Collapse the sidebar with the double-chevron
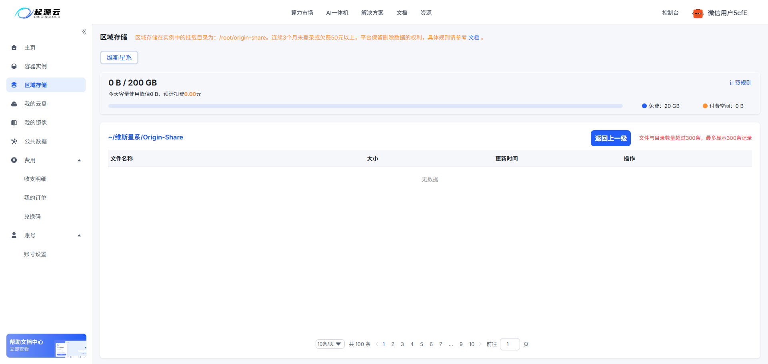768x364 pixels. [x=84, y=31]
